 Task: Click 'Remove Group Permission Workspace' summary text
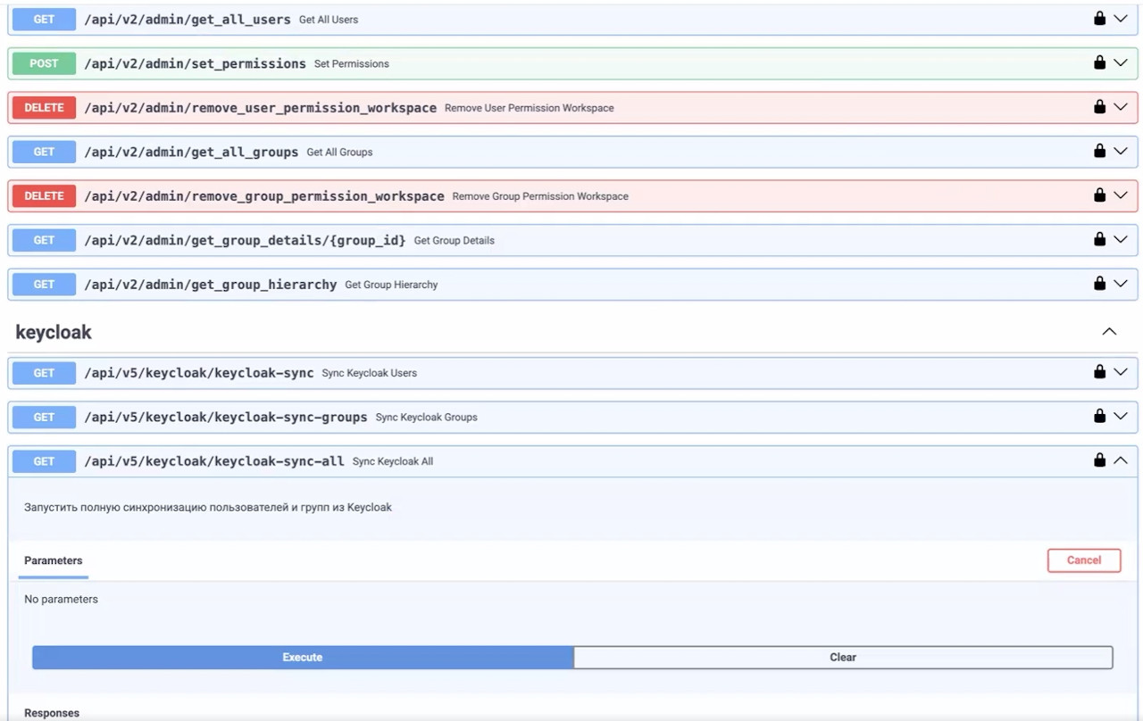tap(540, 196)
